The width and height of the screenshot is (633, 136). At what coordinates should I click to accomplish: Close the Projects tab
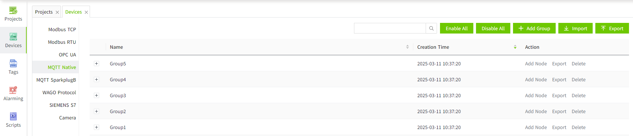57,12
